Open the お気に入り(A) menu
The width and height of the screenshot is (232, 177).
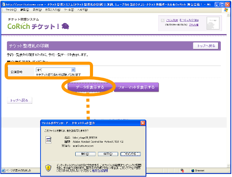pyautogui.click(x=52, y=9)
